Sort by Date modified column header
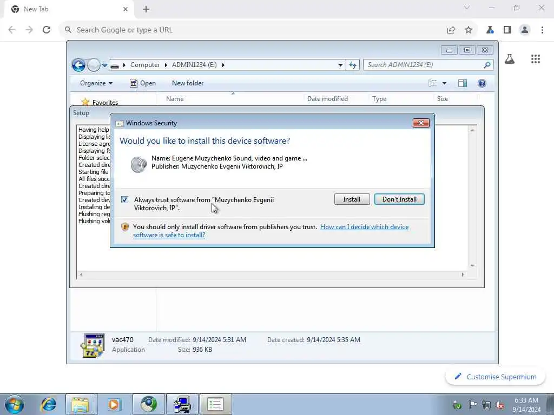The image size is (554, 415). (x=327, y=99)
